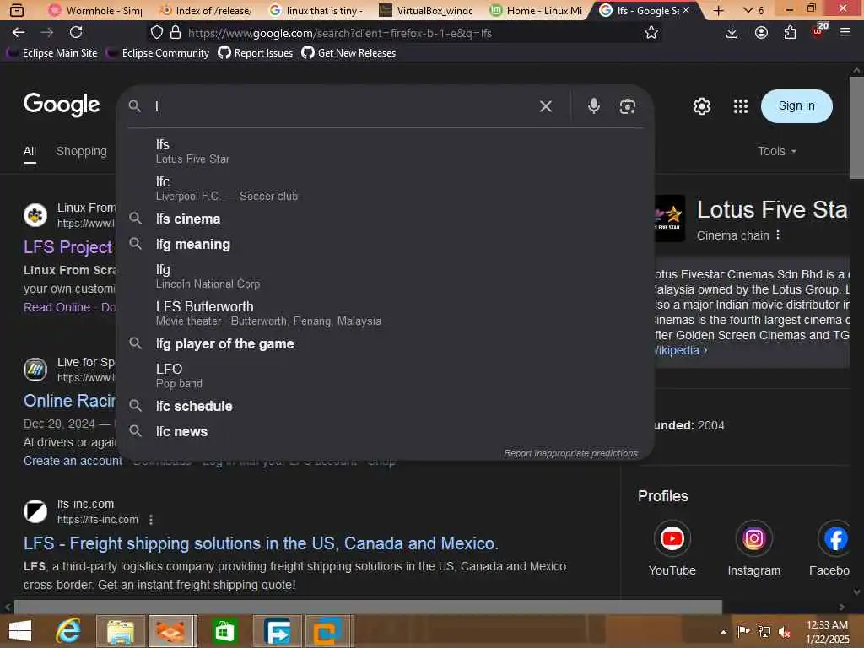Choose the lfs cinema suggestion
864x648 pixels.
[385, 219]
